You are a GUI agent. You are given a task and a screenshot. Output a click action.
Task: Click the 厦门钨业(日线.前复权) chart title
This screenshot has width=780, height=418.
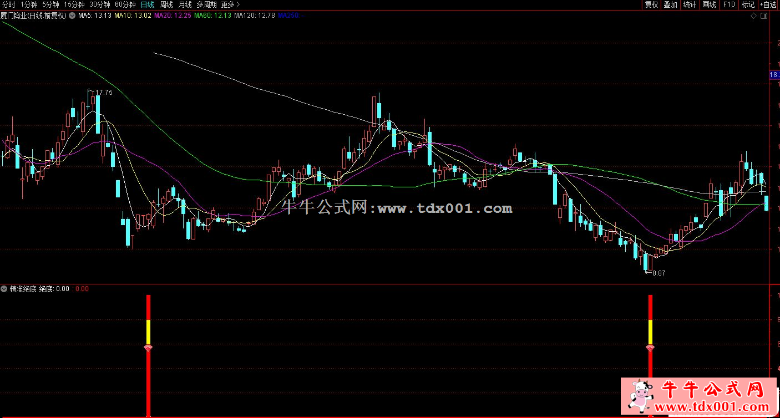(33, 16)
